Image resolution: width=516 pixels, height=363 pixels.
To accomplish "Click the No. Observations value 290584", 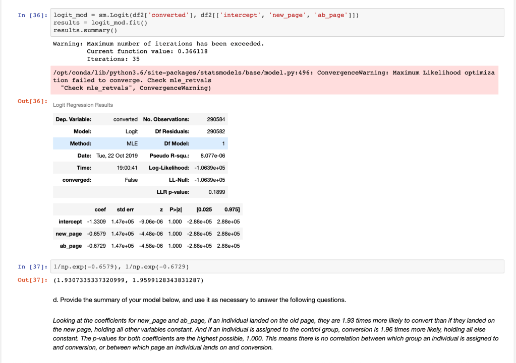I will click(216, 119).
